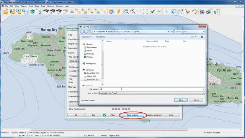Click the database to folder icon
The image size is (245, 138).
tap(12, 11)
